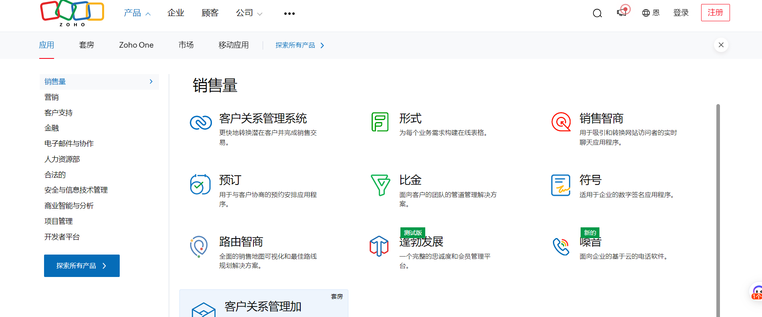Open the search magnifier icon
The height and width of the screenshot is (317, 762).
[597, 13]
